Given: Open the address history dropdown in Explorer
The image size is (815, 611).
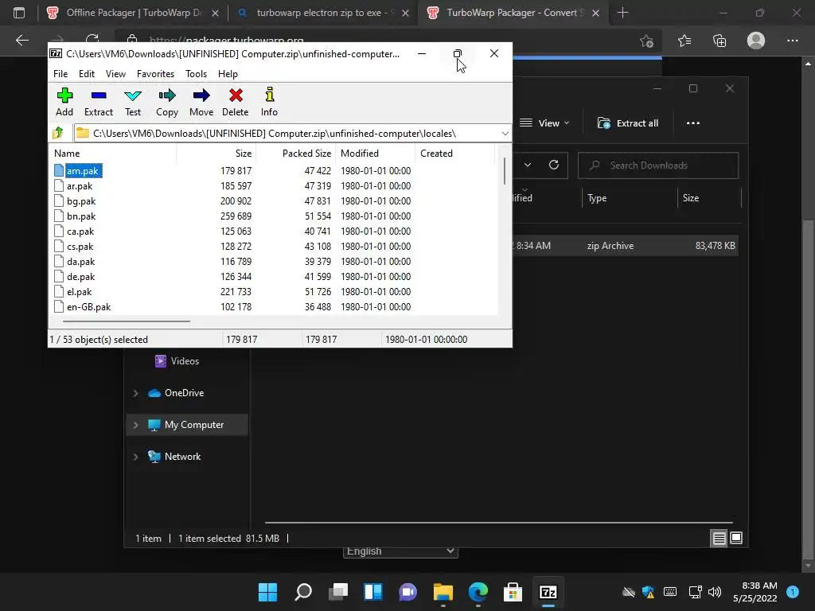Looking at the screenshot, I should coord(528,165).
